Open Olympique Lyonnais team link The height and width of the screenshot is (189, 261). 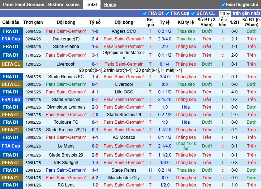66,107
